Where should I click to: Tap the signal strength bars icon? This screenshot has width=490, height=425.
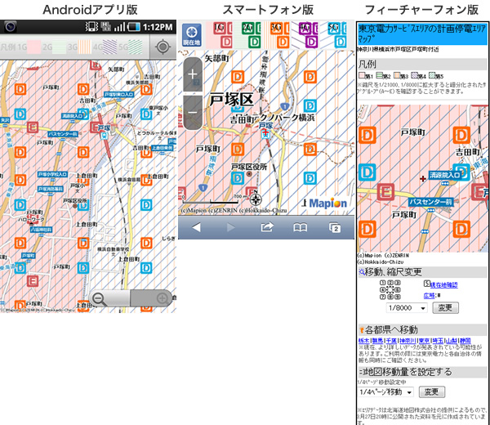click(x=120, y=27)
